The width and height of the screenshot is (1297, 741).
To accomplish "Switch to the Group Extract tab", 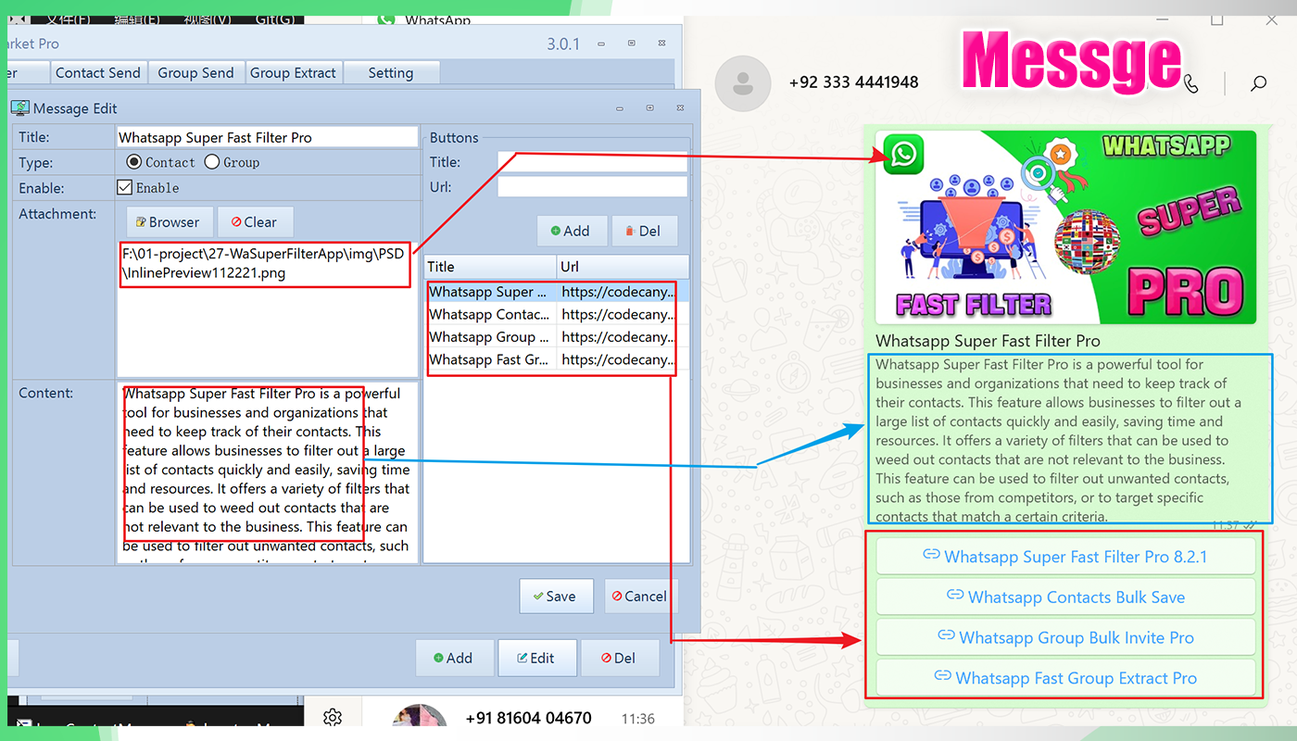I will pos(294,72).
